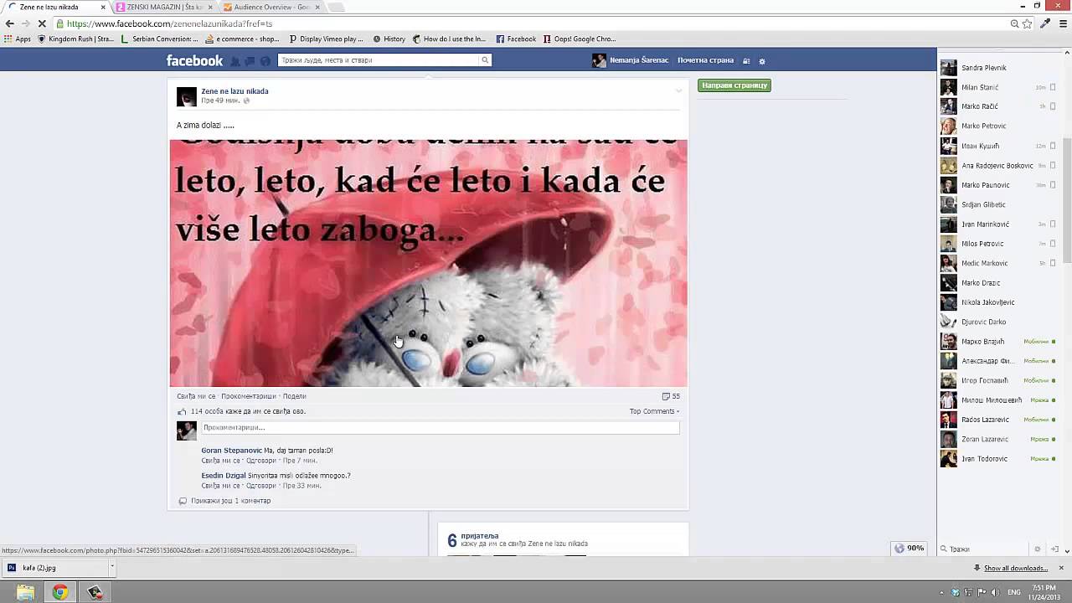Stop page loading with X button

click(x=42, y=23)
